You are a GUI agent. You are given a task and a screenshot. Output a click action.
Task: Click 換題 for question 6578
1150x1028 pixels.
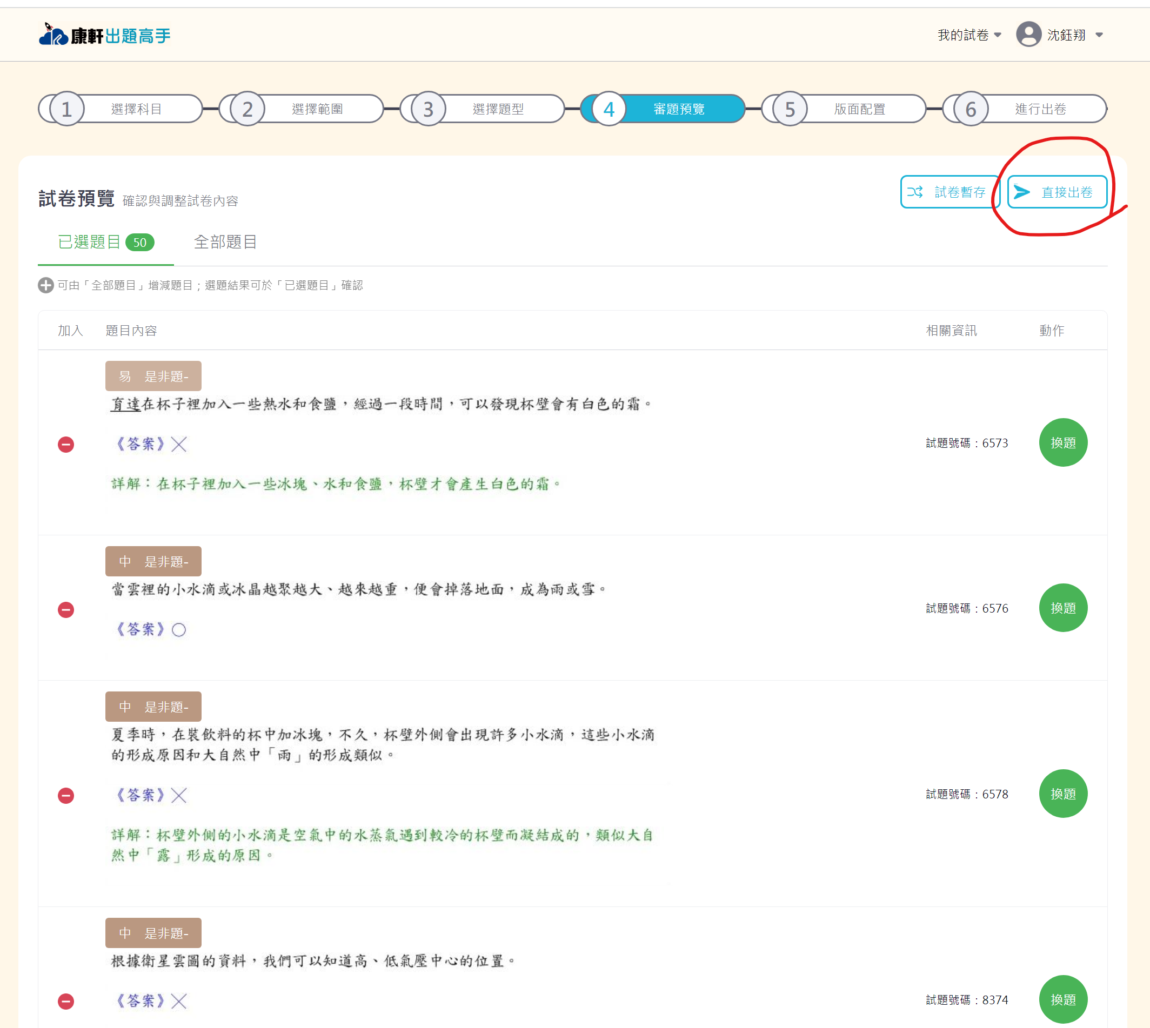point(1063,794)
